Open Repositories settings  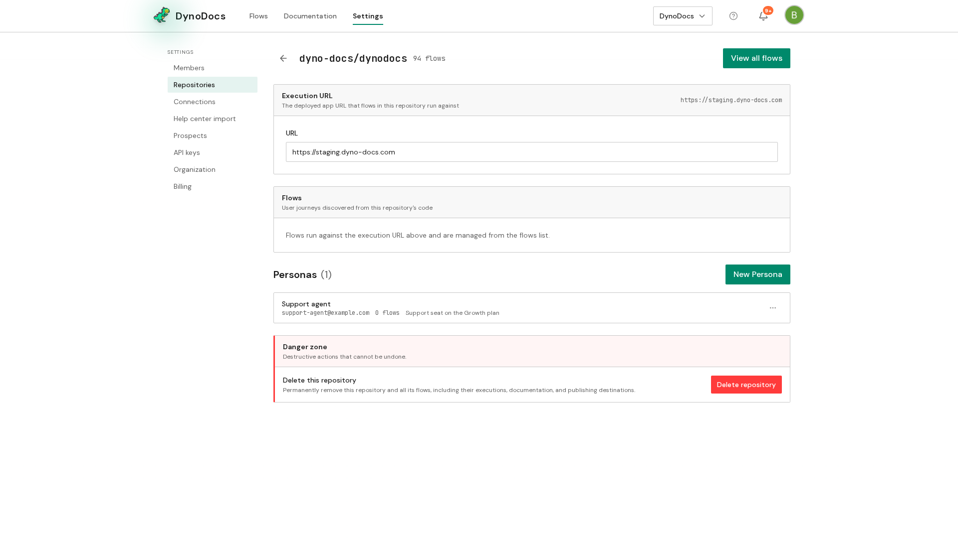coord(213,85)
